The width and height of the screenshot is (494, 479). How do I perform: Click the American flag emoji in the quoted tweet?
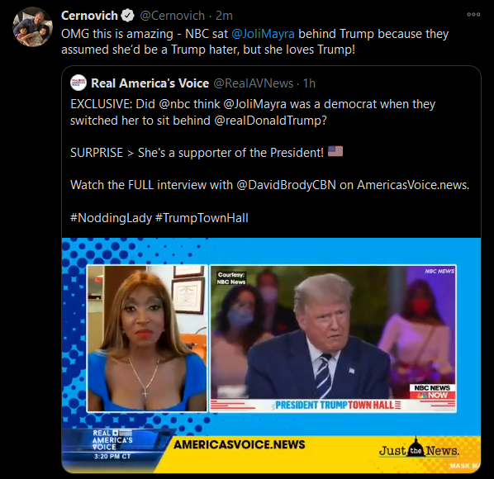point(335,151)
